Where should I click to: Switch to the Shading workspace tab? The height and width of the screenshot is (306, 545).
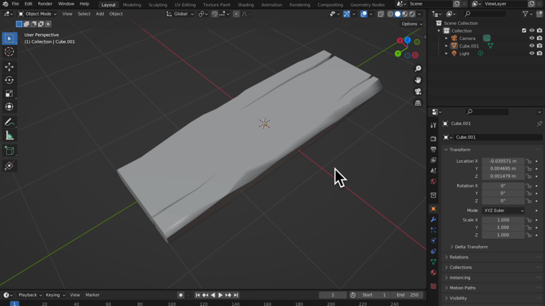tap(246, 5)
